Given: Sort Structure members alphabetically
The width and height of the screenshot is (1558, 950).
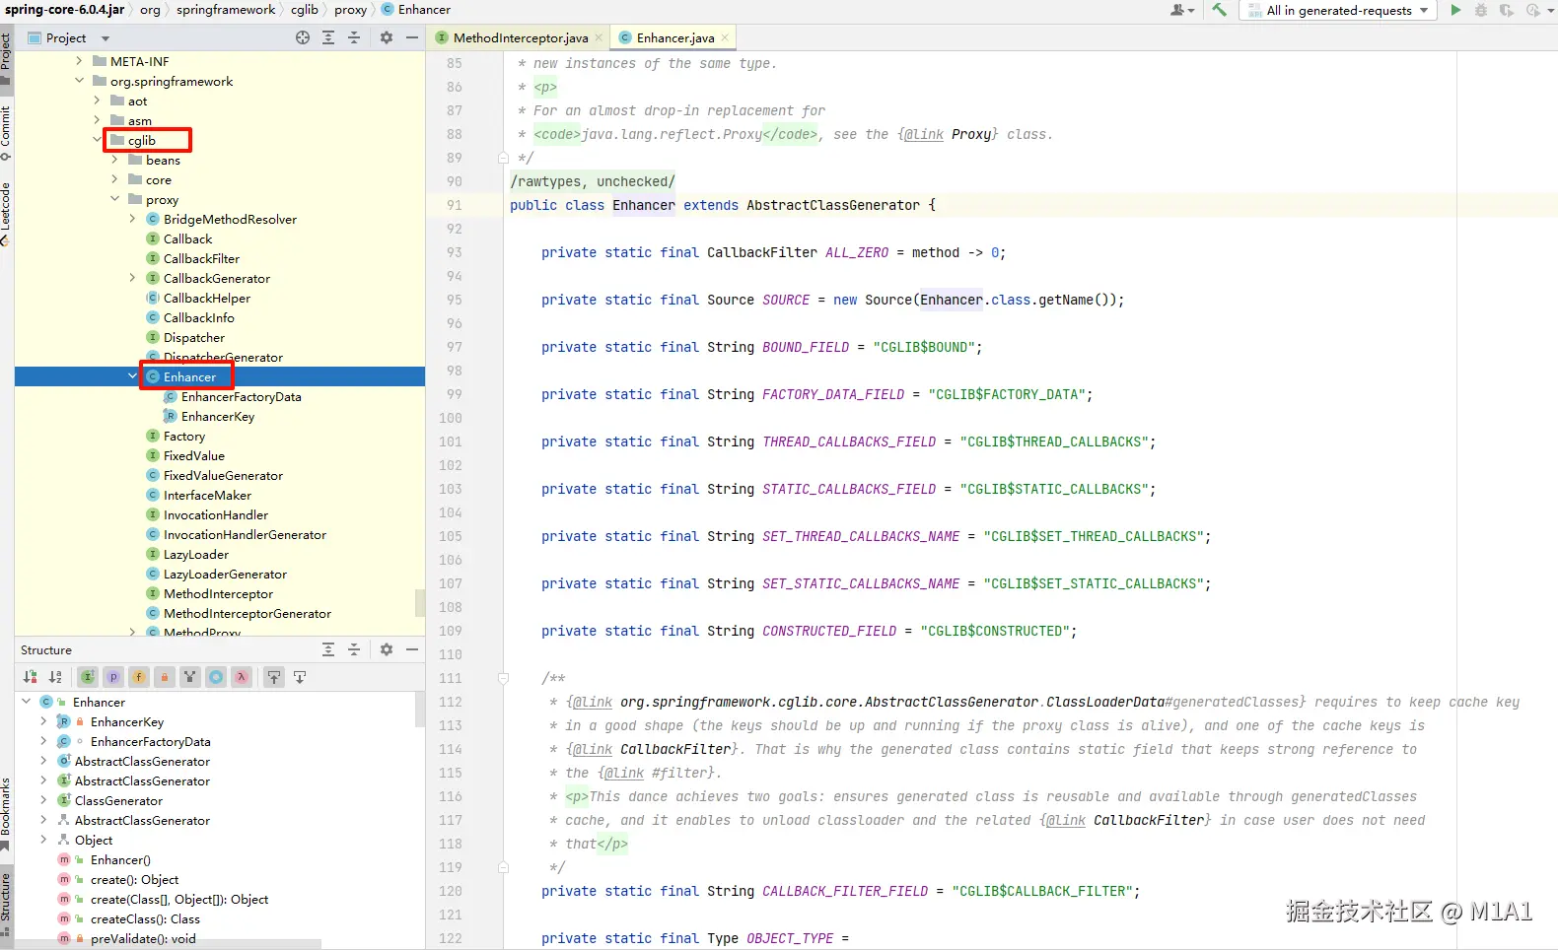Looking at the screenshot, I should click(55, 677).
